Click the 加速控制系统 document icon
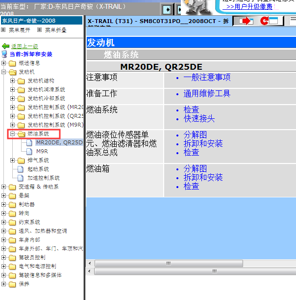Viewport: 296px width, 300px height. 21,178
